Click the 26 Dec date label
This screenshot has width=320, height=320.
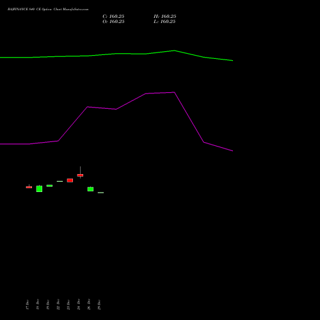pyautogui.click(x=89, y=305)
